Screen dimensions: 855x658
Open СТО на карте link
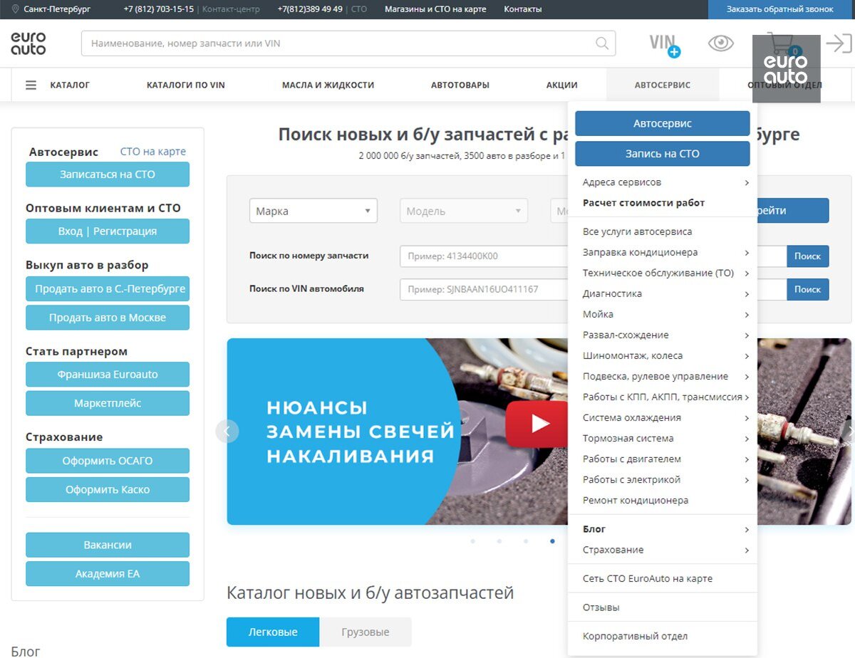click(153, 151)
